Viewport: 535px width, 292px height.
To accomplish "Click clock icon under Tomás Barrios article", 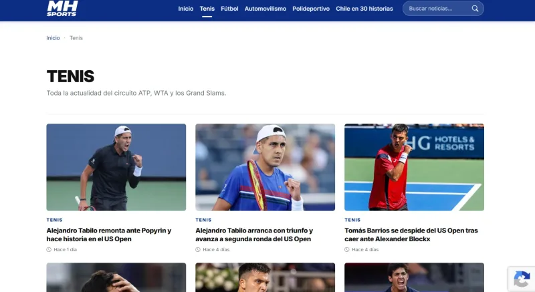I will click(347, 250).
